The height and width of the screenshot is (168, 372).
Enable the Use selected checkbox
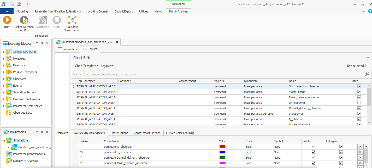pyautogui.click(x=367, y=66)
